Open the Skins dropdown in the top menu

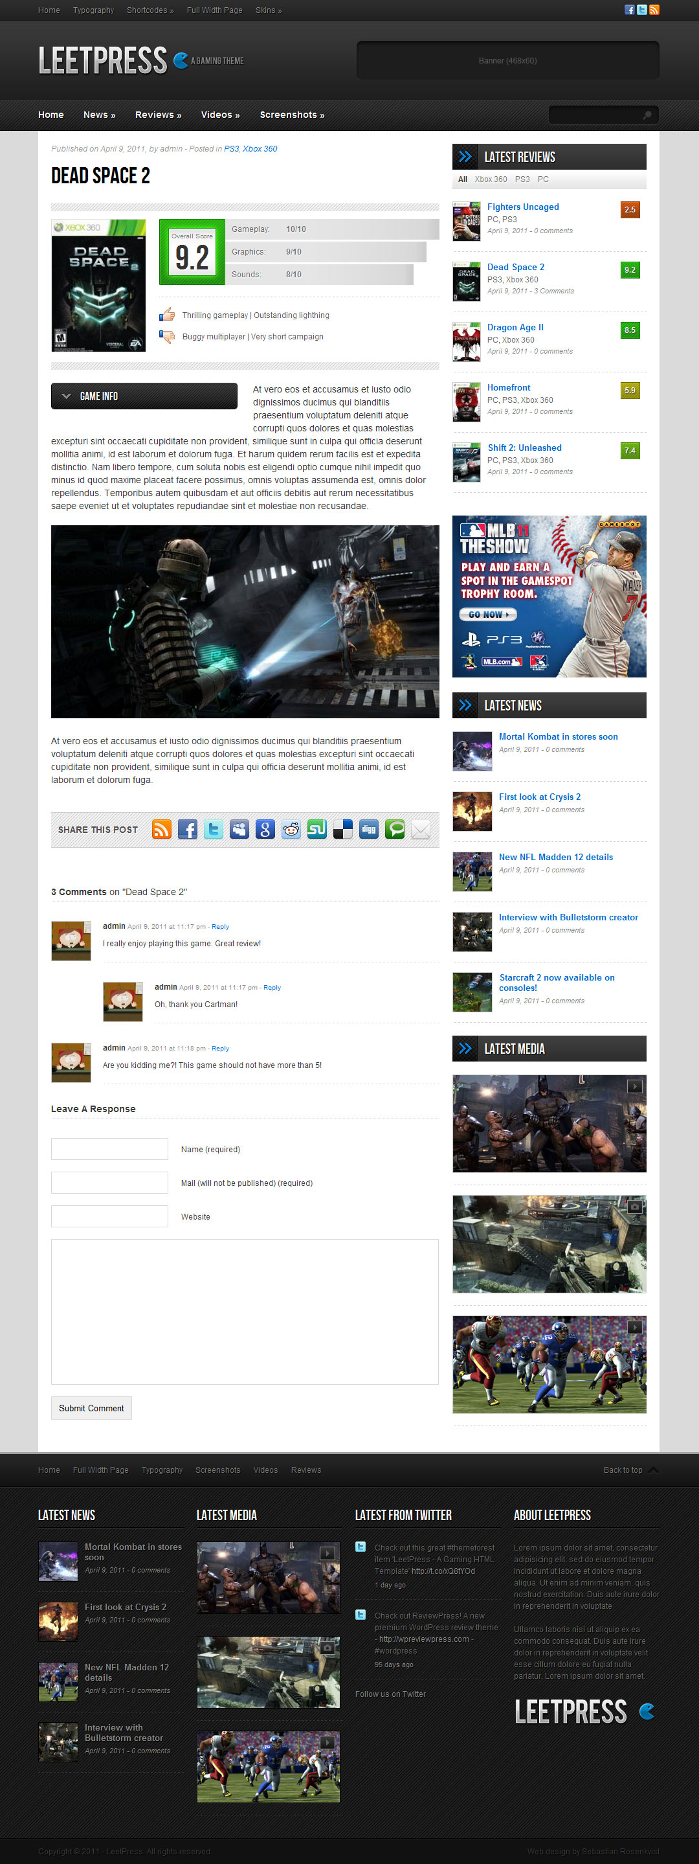[269, 10]
